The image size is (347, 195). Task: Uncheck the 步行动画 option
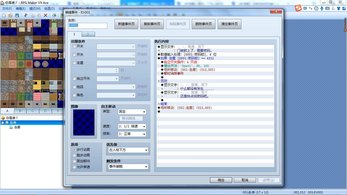pos(74,150)
